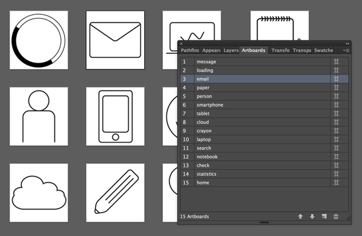Click the spiral notebook artwork on canvas
Screen dimensions: 362x236
click(x=275, y=28)
